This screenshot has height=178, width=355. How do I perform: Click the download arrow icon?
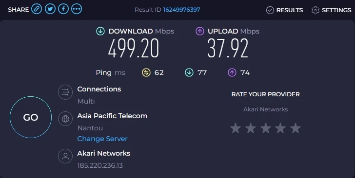click(x=100, y=31)
